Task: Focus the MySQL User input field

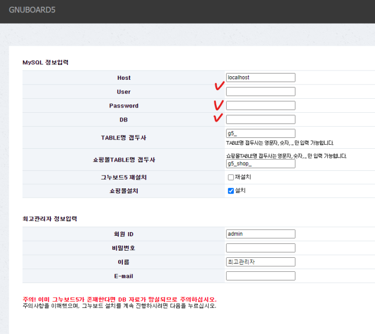Action: coord(260,92)
